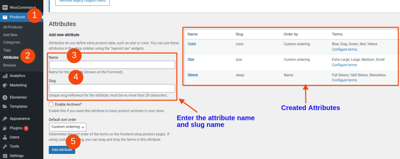
Task: Configure terms for Size attribute
Action: point(345,65)
